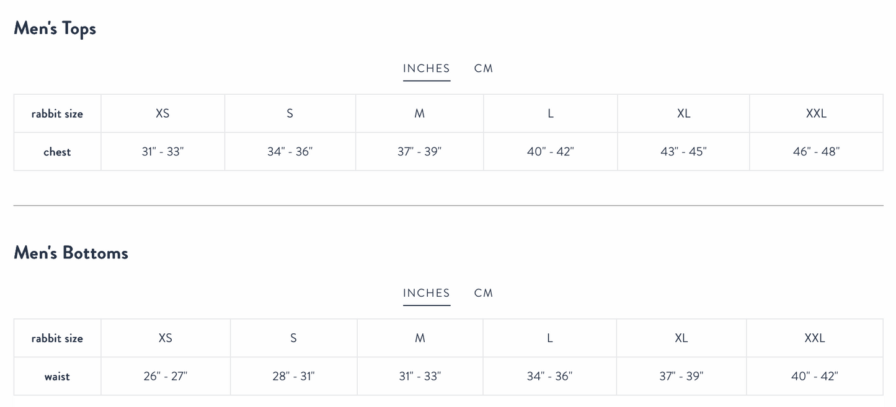Click the chest row label
This screenshot has height=407, width=896.
(57, 152)
